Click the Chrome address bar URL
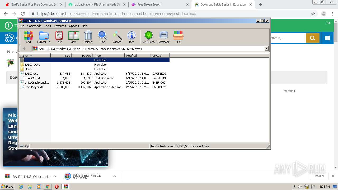338x190 pixels. pyautogui.click(x=116, y=14)
